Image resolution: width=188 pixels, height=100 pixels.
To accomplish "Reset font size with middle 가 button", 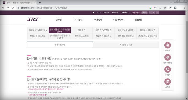I will pyautogui.click(x=154, y=13).
